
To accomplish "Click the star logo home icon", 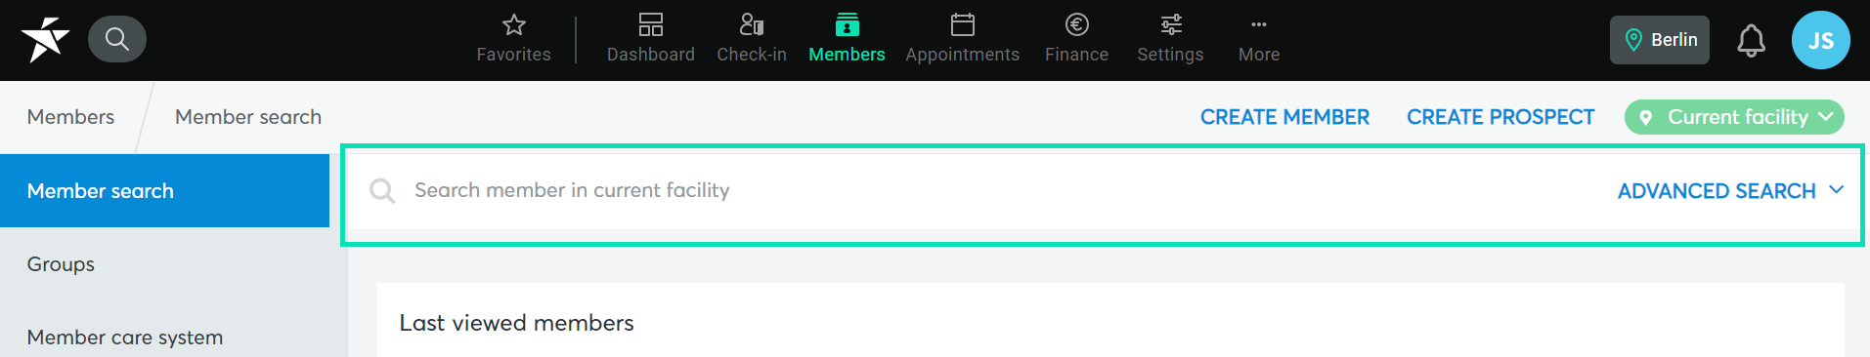I will click(45, 40).
